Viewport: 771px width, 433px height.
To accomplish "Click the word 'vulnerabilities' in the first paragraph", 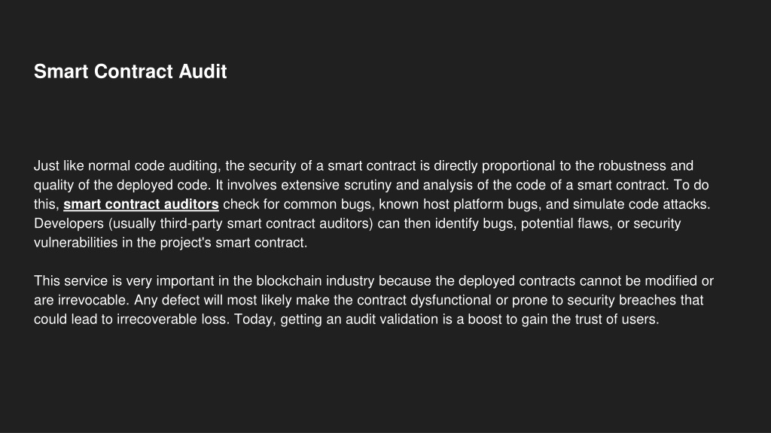I will coord(76,243).
